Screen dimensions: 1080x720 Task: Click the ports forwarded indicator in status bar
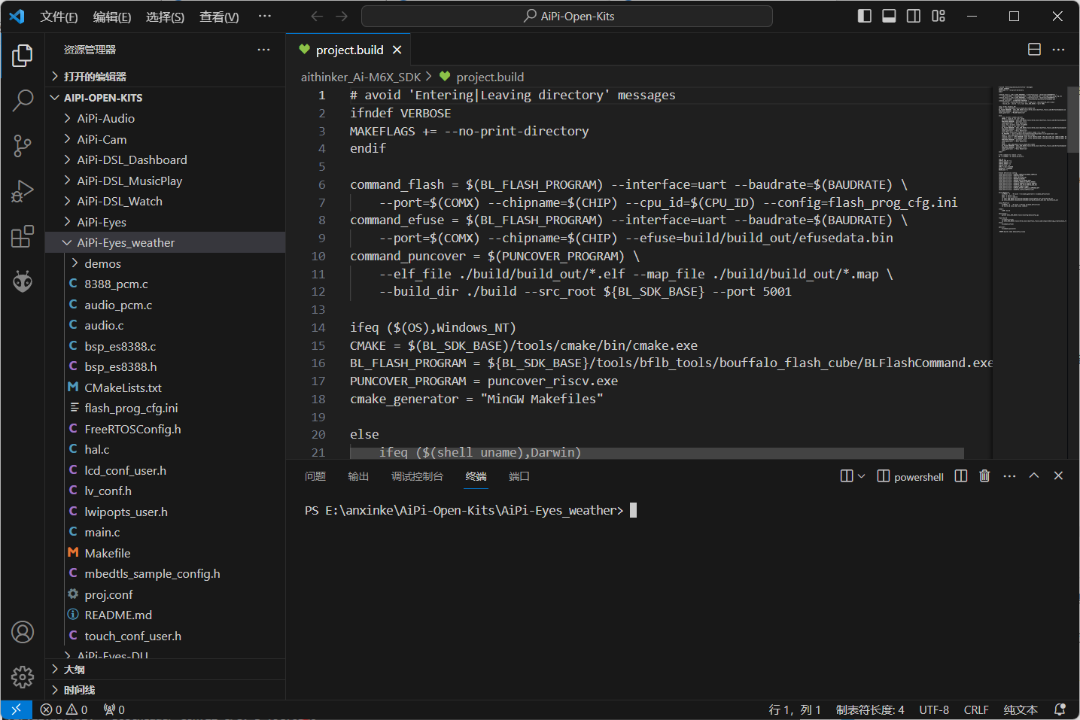(x=114, y=709)
